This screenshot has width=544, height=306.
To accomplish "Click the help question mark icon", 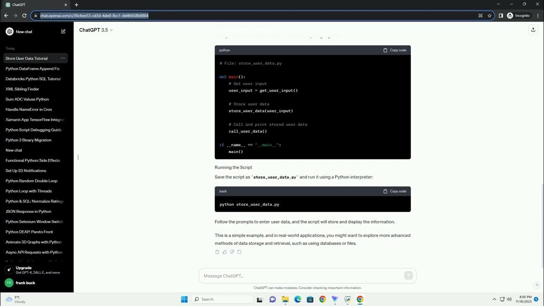I will 537,285.
